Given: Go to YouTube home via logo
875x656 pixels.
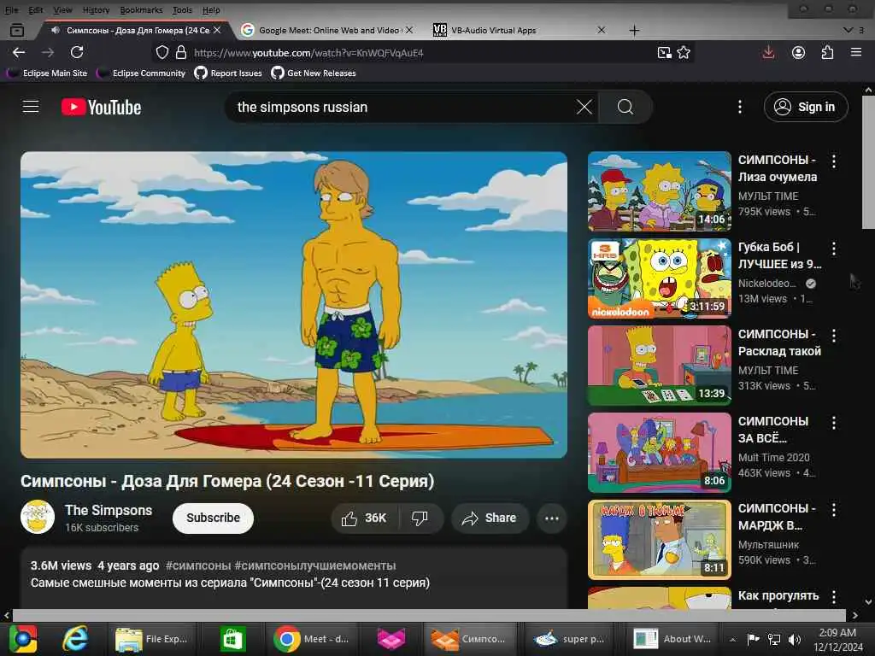Looking at the screenshot, I should pyautogui.click(x=101, y=107).
